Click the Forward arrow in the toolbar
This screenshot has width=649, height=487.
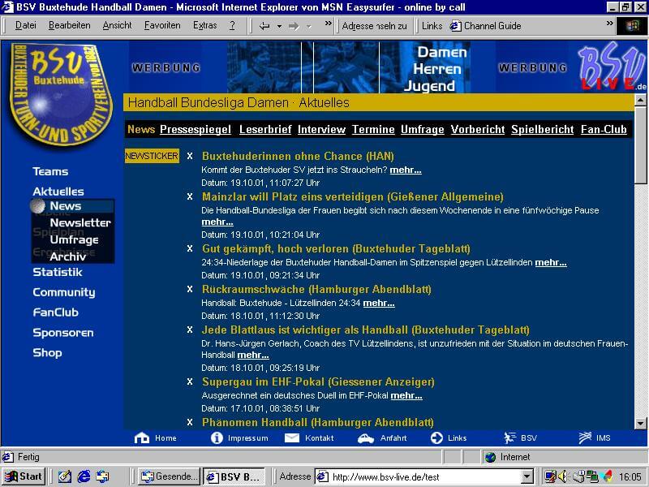[294, 26]
